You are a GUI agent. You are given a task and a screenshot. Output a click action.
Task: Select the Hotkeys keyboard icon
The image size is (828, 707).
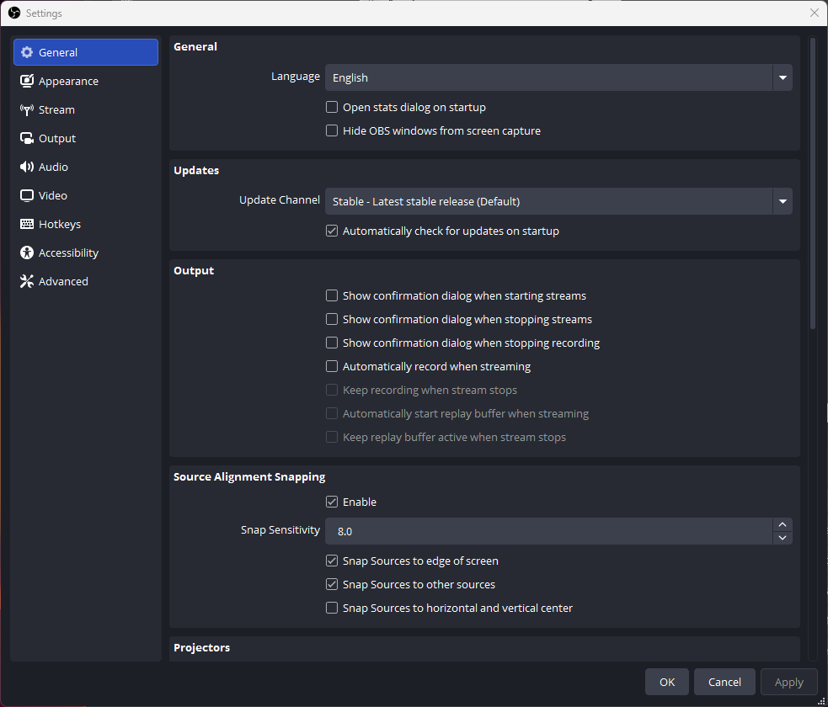[x=26, y=224]
